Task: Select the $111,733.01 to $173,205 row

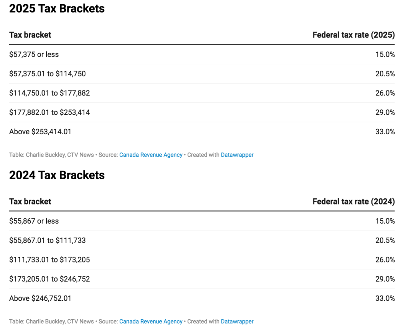Action: point(202,260)
